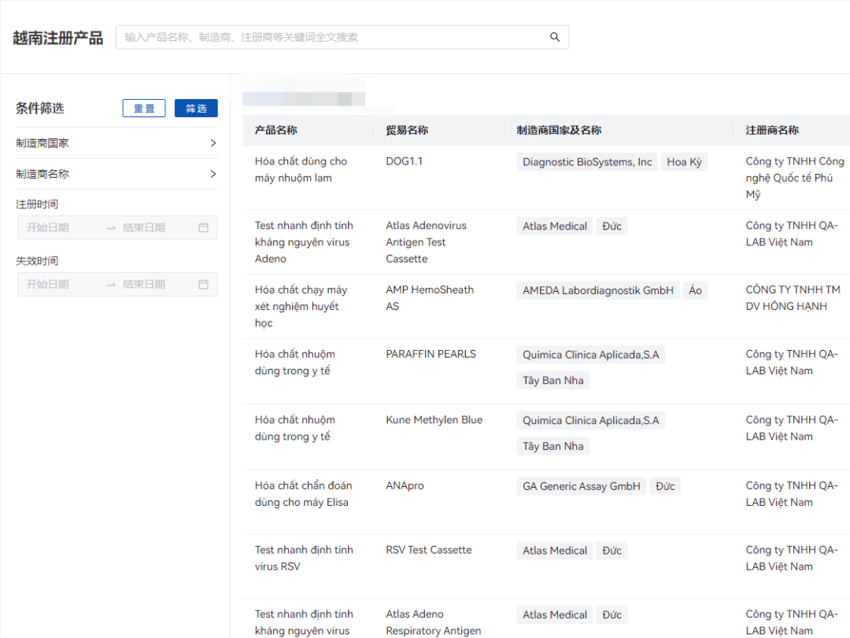Click PARAFFIN PEARLS trade name

[431, 354]
